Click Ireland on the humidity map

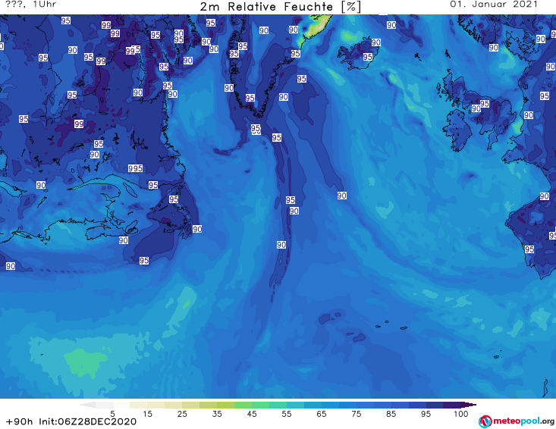tap(457, 130)
